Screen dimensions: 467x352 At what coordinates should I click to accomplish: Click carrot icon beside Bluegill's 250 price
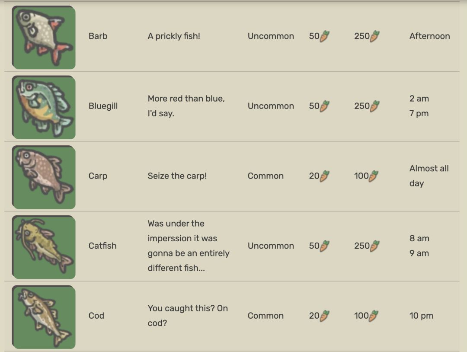(374, 106)
